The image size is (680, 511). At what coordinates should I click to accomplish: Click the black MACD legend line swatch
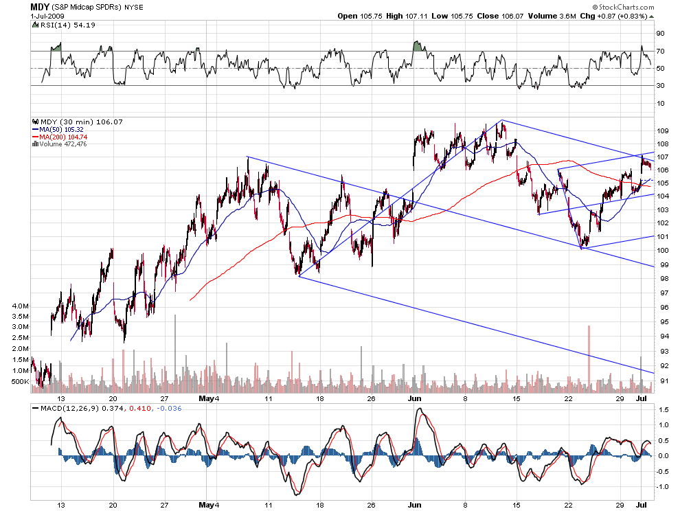pos(35,408)
